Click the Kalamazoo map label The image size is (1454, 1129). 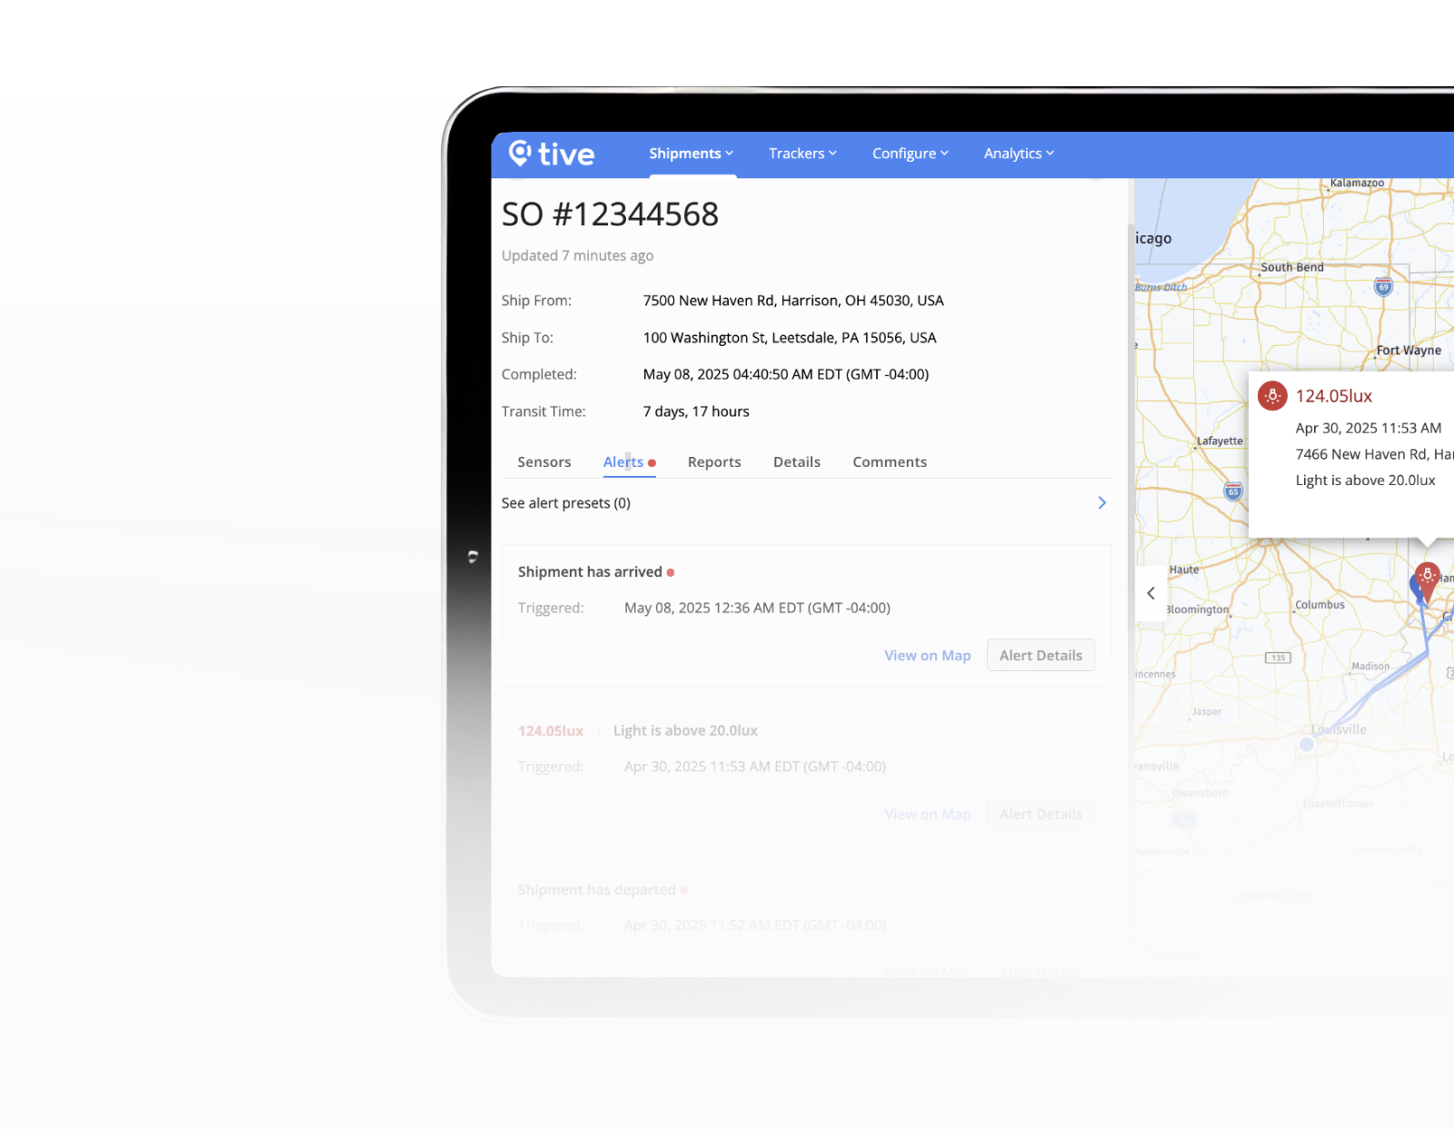tap(1357, 183)
